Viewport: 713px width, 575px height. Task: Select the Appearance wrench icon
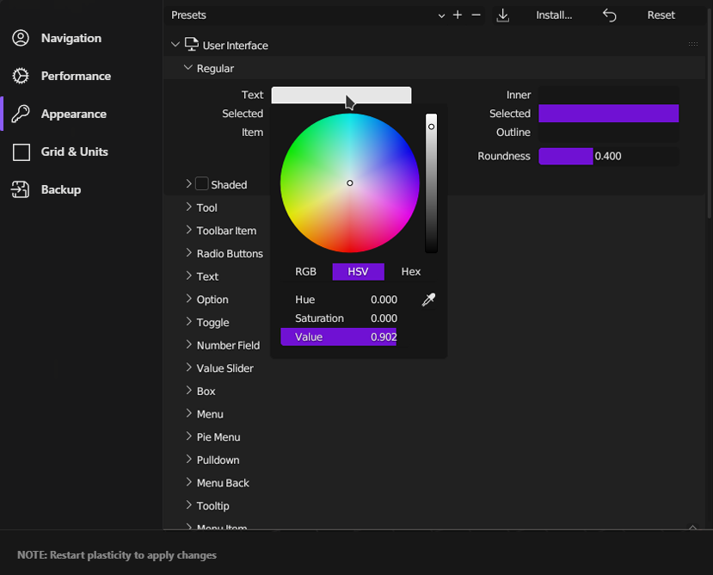point(21,114)
